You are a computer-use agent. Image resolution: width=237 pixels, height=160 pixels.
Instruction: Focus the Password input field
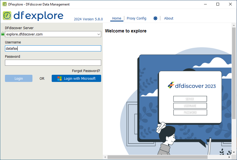(x=53, y=63)
